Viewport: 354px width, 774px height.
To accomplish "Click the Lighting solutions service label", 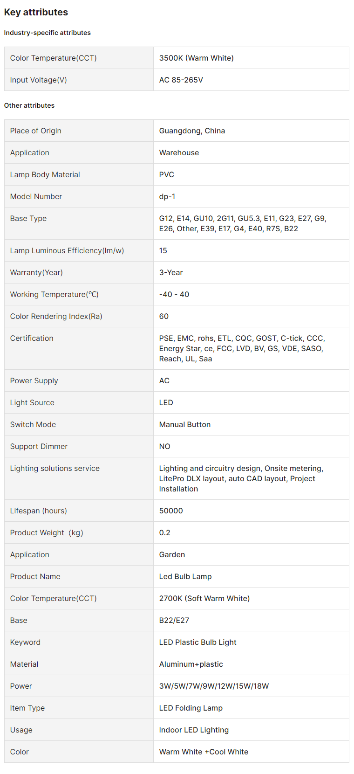I will (54, 468).
